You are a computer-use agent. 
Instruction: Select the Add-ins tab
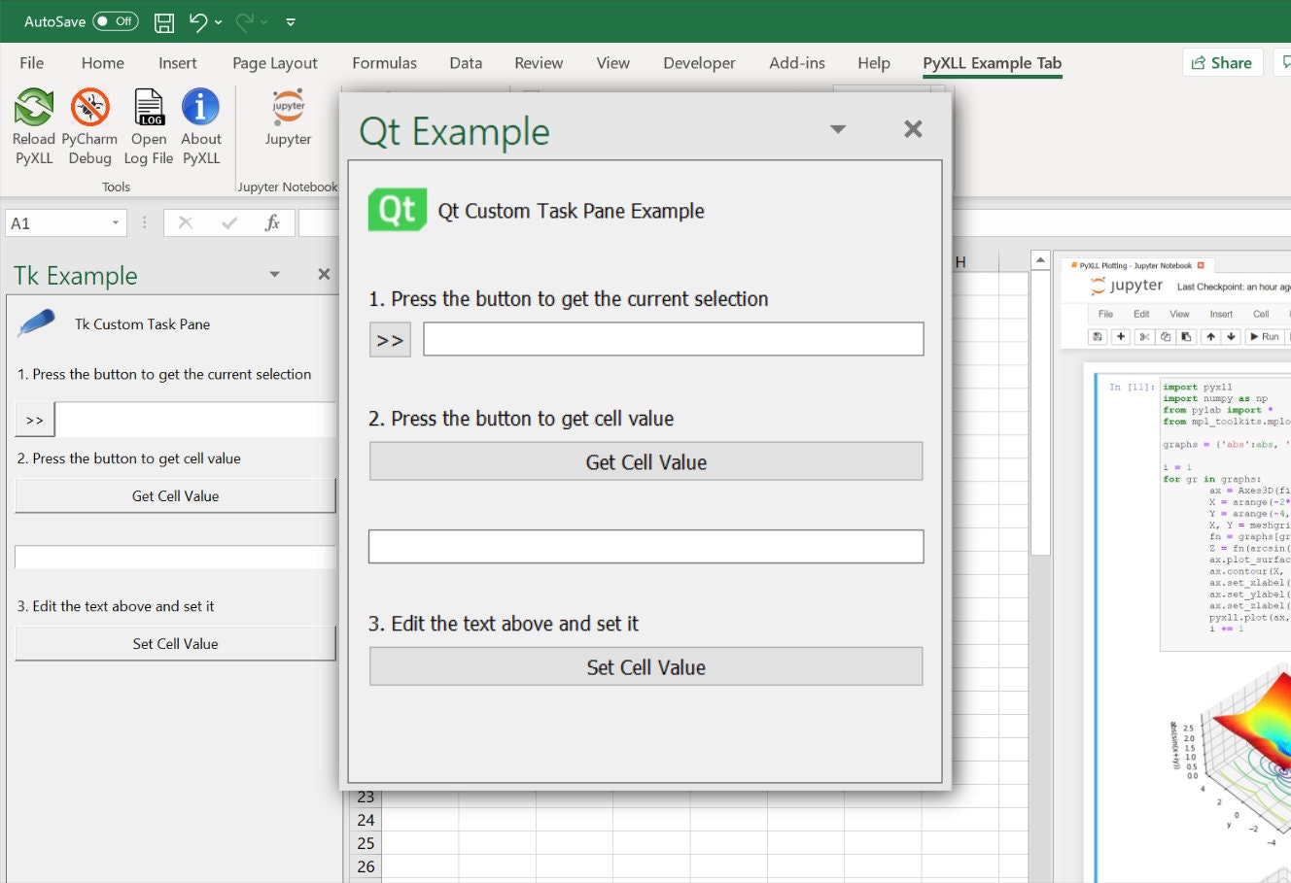(x=797, y=63)
